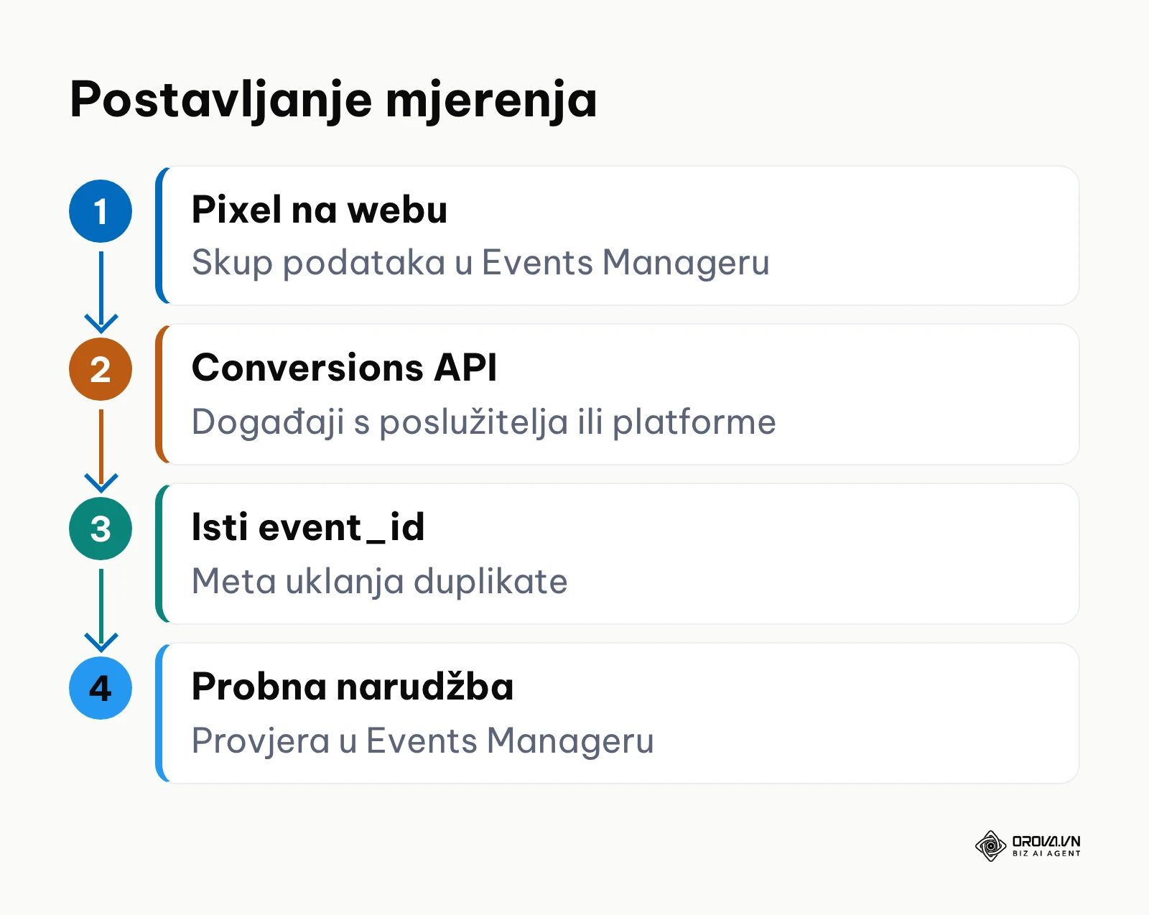Viewport: 1149px width, 915px height.
Task: Select the "Postavljanje mjerenja" heading
Action: 333,100
